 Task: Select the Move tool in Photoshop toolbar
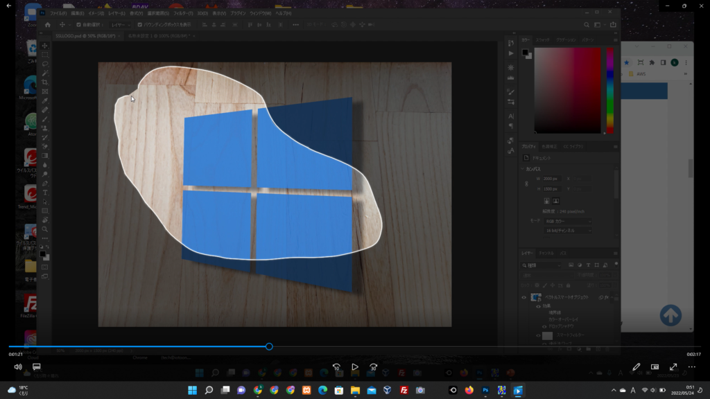[45, 46]
